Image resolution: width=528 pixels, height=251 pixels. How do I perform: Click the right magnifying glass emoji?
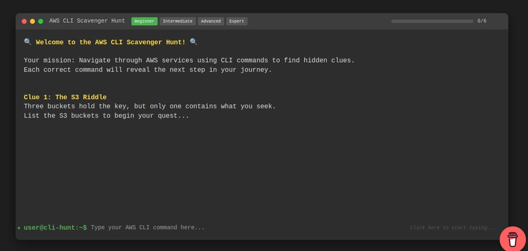click(x=193, y=42)
